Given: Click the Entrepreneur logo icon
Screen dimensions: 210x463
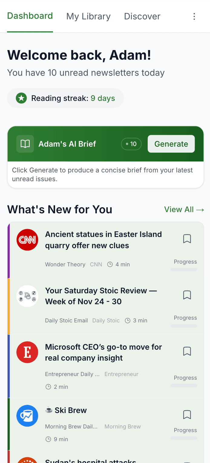Looking at the screenshot, I should point(27,352).
